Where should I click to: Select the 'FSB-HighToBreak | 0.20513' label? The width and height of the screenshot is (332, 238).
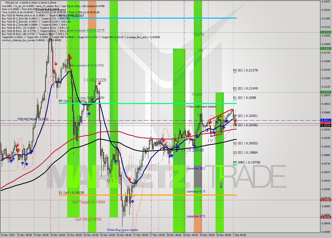[33, 119]
